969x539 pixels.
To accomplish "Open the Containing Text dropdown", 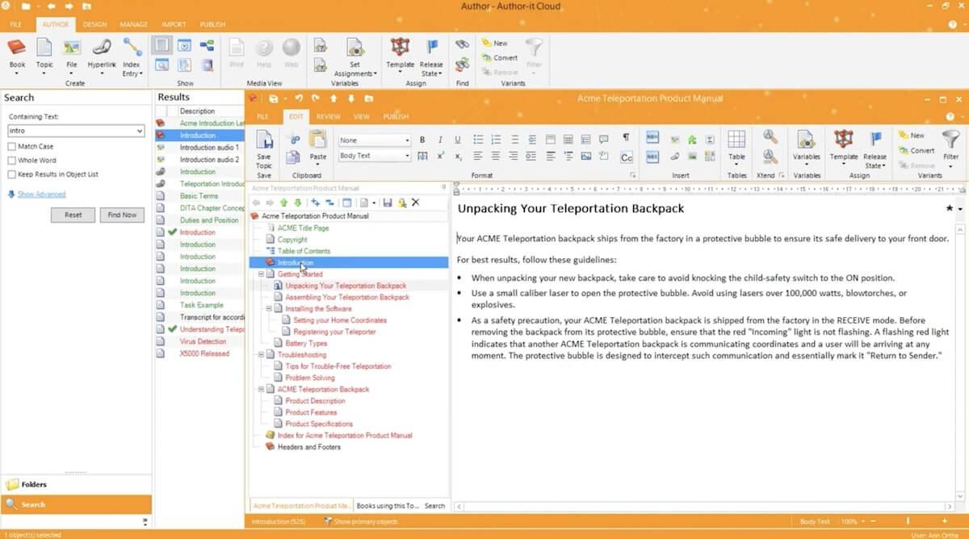I will (140, 131).
